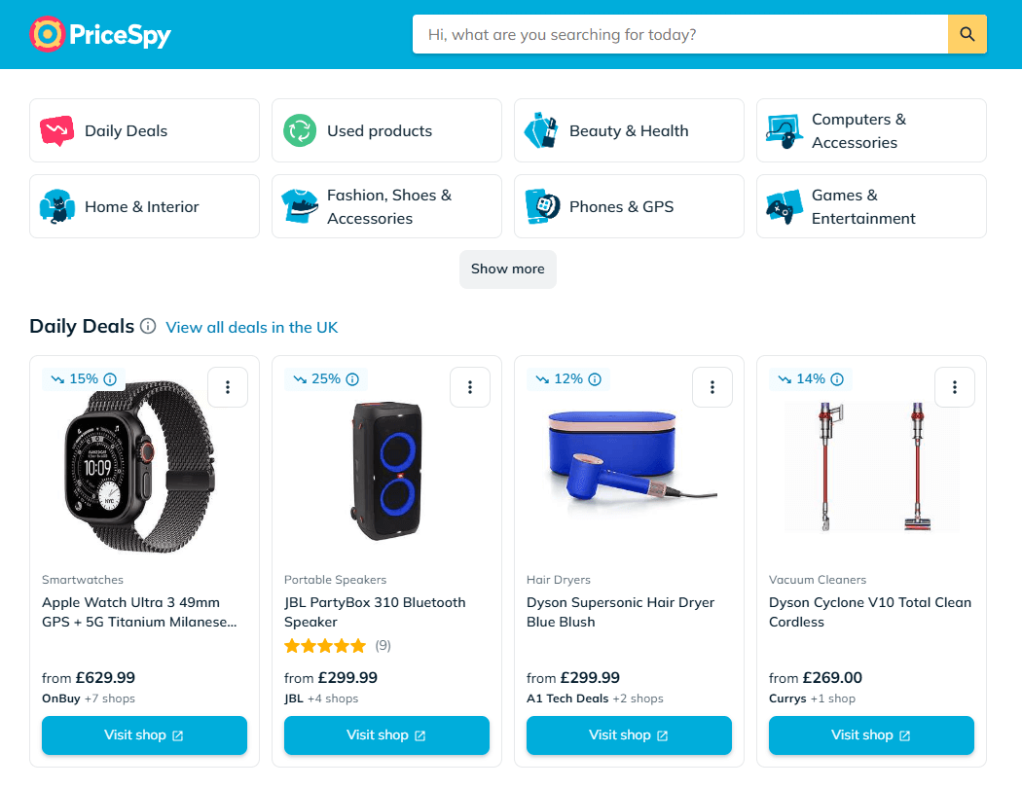Screen dimensions: 1022x788
Task: Open the three-dot menu on Apple Watch card
Action: pos(227,386)
